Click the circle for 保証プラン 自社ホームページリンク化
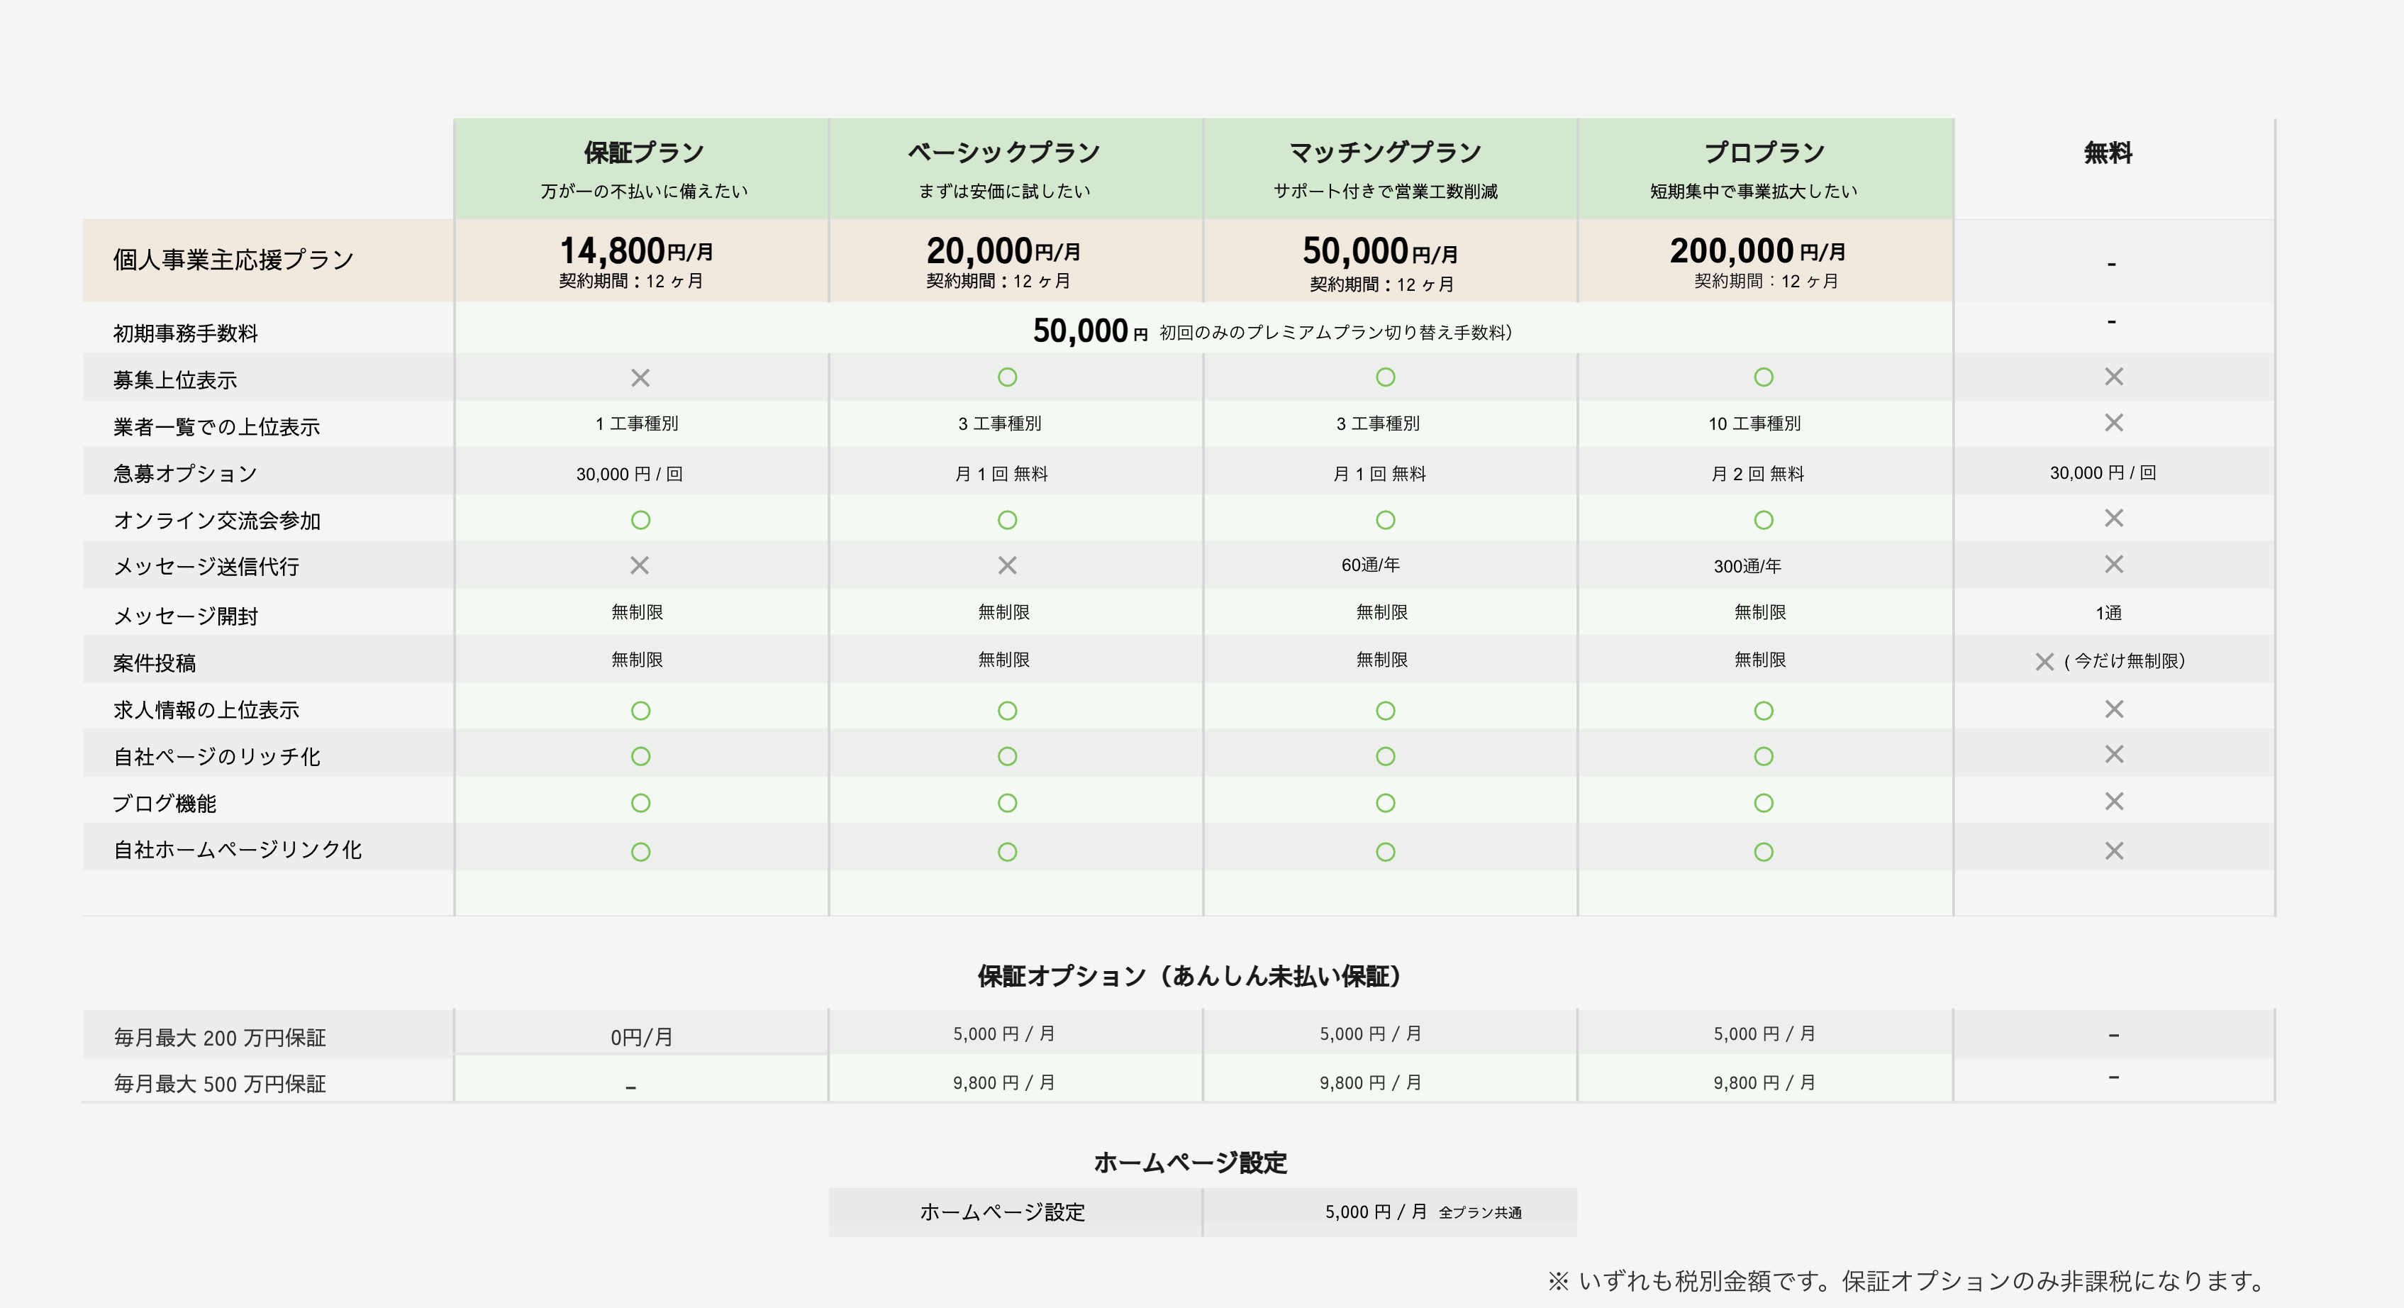 [x=640, y=851]
